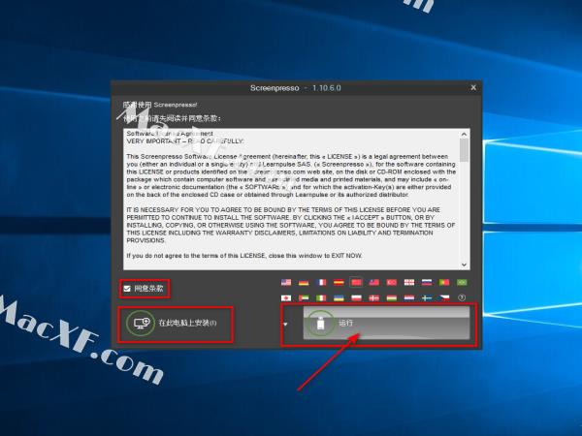Select the Dutch flag language
This screenshot has width=582, height=436.
pos(409,298)
